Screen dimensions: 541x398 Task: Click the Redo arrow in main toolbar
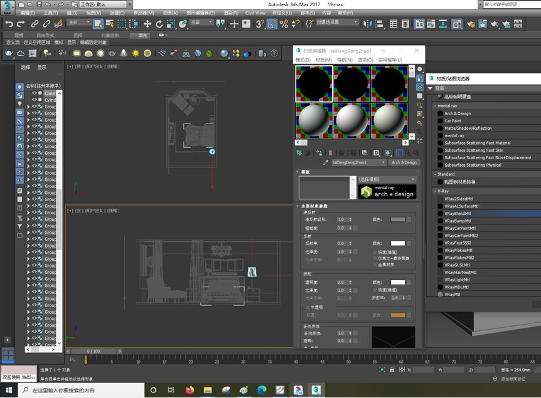tap(21, 24)
